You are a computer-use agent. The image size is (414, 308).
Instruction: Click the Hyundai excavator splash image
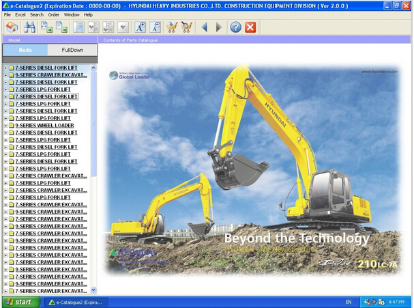[254, 169]
